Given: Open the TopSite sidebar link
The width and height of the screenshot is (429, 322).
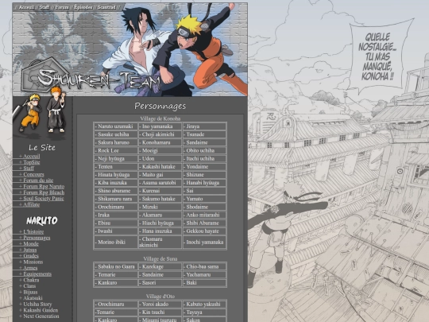Looking at the screenshot, I should (32, 162).
